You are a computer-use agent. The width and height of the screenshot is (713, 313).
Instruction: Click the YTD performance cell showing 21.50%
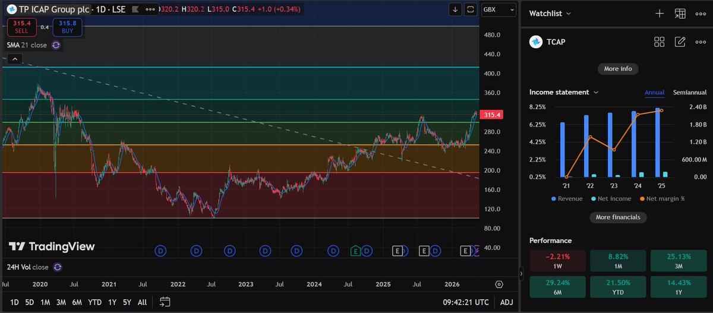coord(618,288)
